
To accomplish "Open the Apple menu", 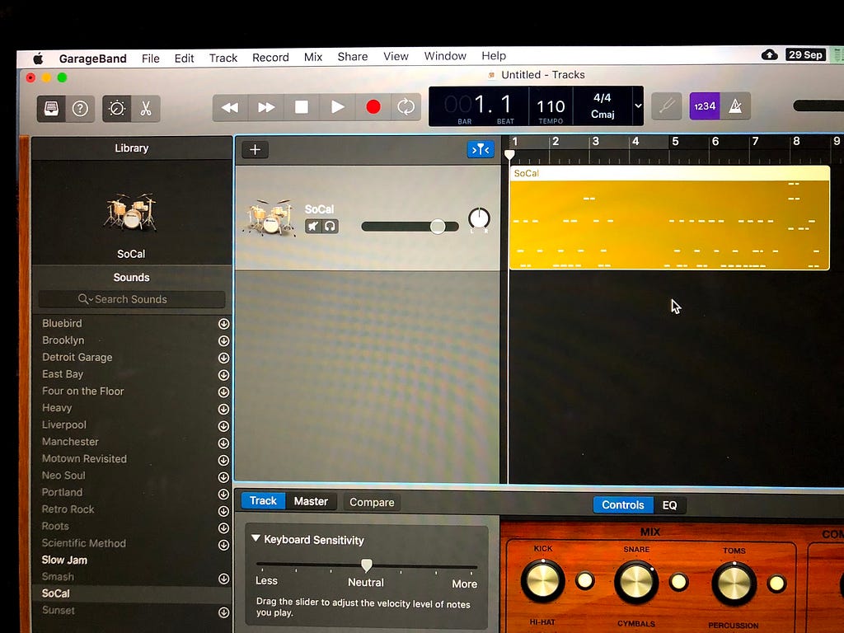I will pos(38,59).
